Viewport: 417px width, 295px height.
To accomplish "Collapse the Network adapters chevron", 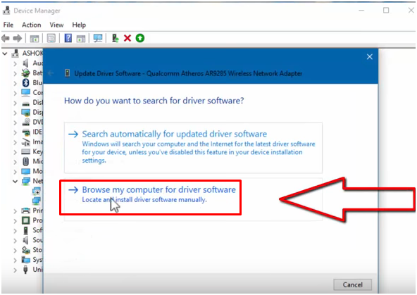I will pos(15,182).
